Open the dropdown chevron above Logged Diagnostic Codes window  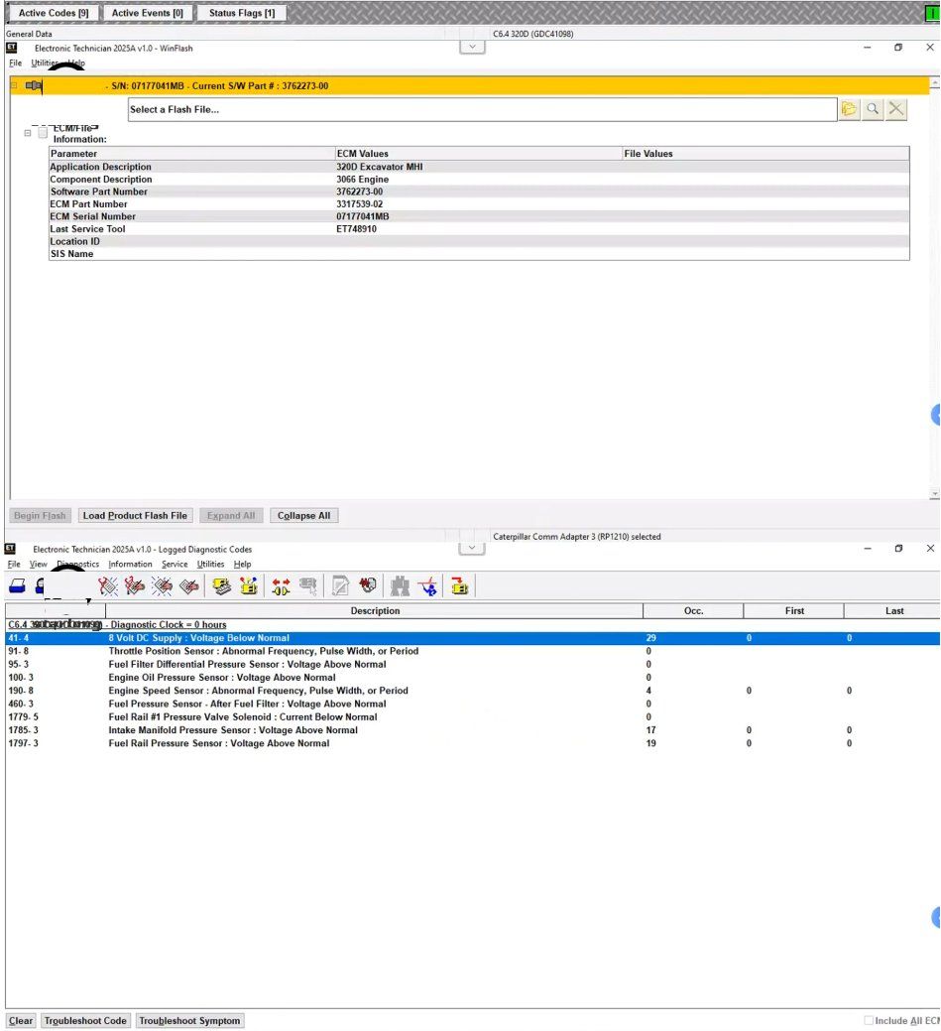pyautogui.click(x=474, y=549)
